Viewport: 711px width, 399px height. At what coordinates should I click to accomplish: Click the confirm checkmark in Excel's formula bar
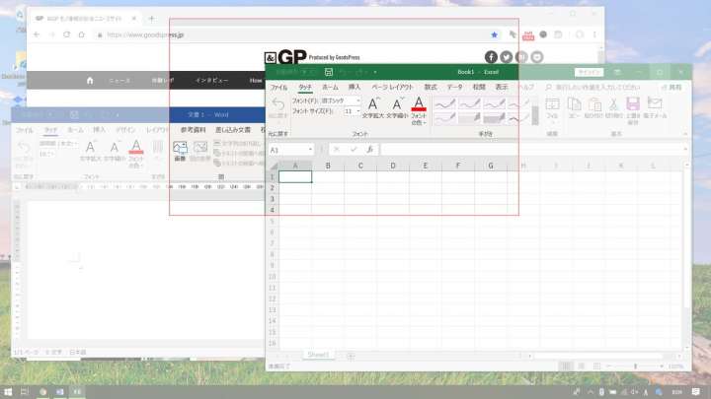point(354,150)
